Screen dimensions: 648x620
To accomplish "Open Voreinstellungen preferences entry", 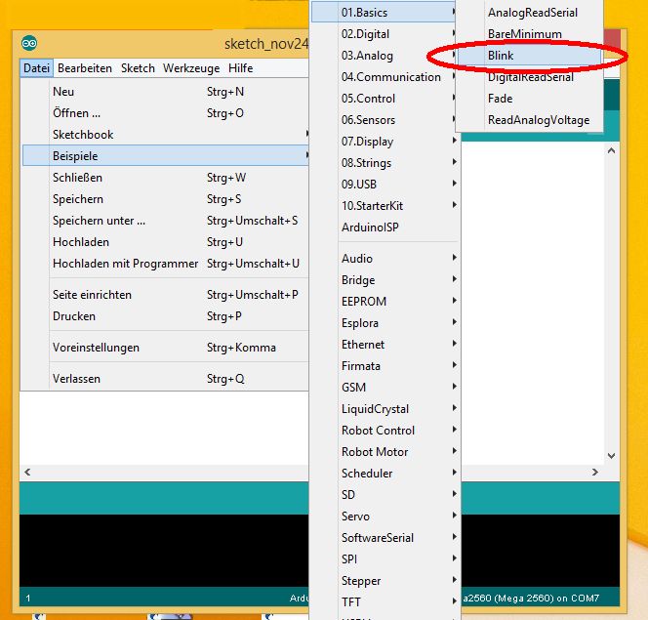I will point(165,348).
